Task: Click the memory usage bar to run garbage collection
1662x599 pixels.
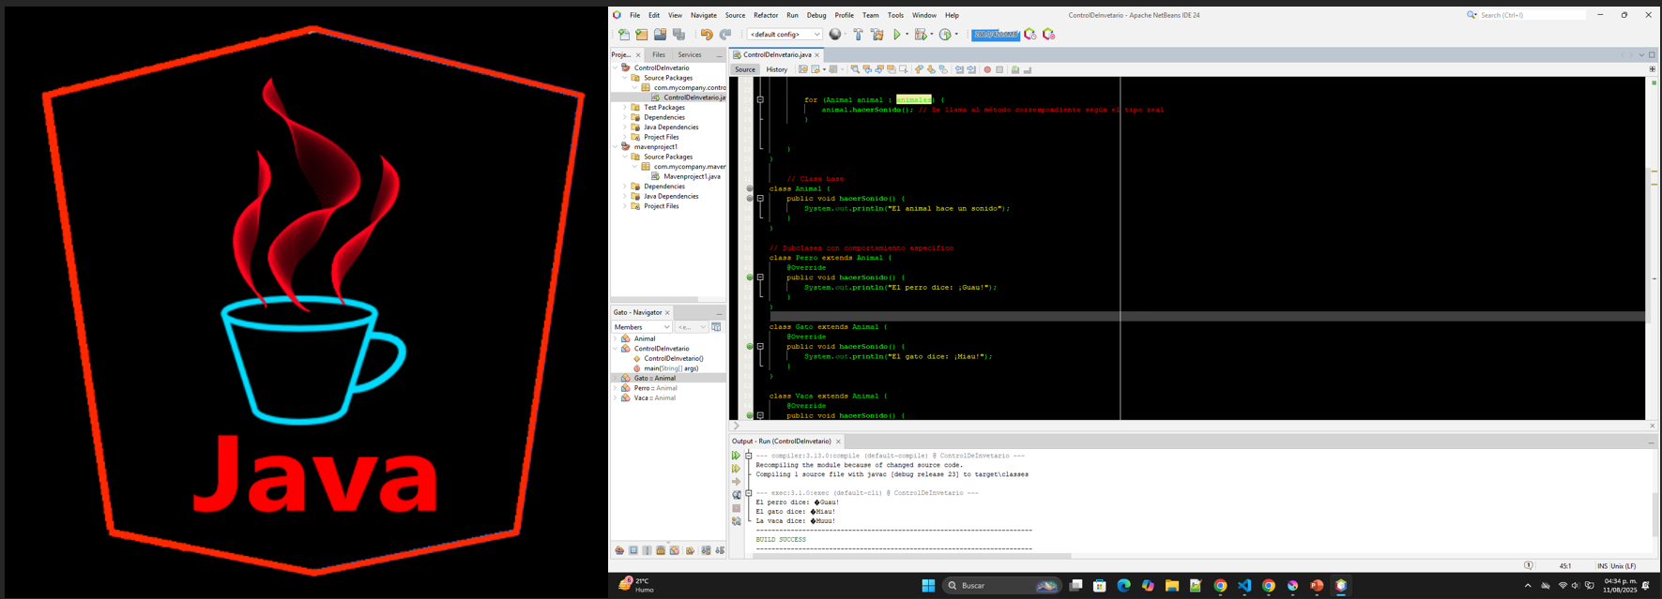Action: (x=995, y=35)
